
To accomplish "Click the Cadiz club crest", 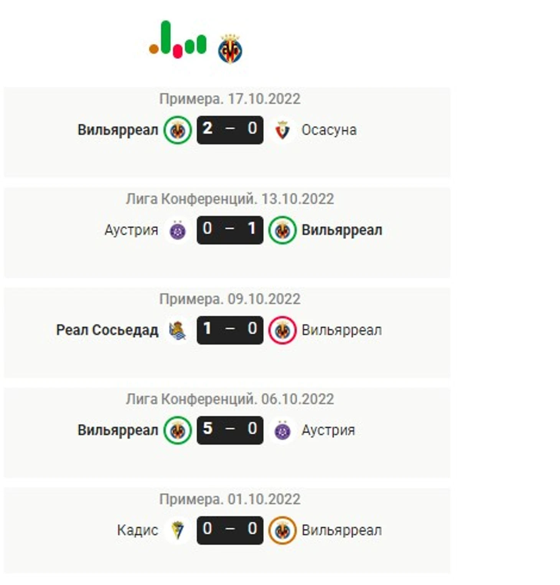I will pyautogui.click(x=178, y=531).
